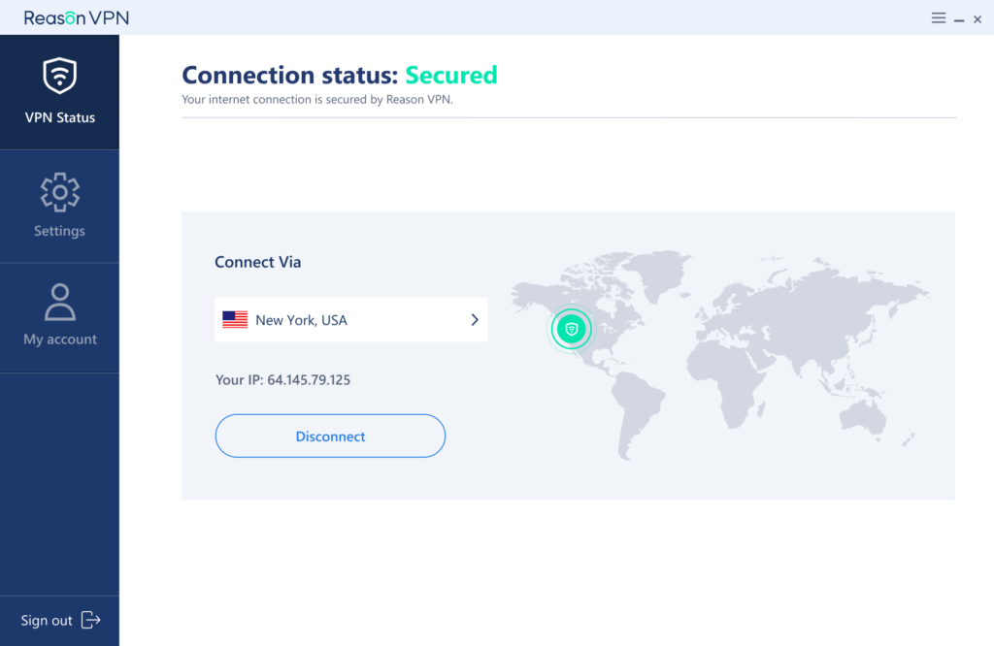Open Settings via the gear icon

tap(59, 191)
